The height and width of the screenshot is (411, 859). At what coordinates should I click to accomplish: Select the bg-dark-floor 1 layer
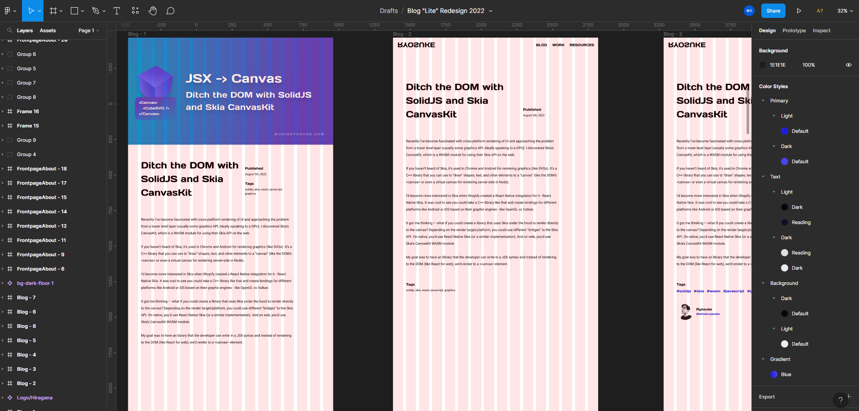click(x=35, y=283)
